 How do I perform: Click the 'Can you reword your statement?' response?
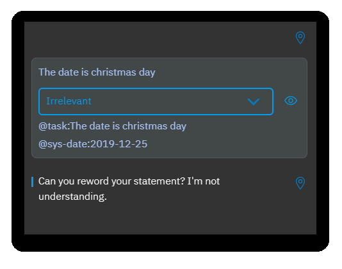click(129, 189)
